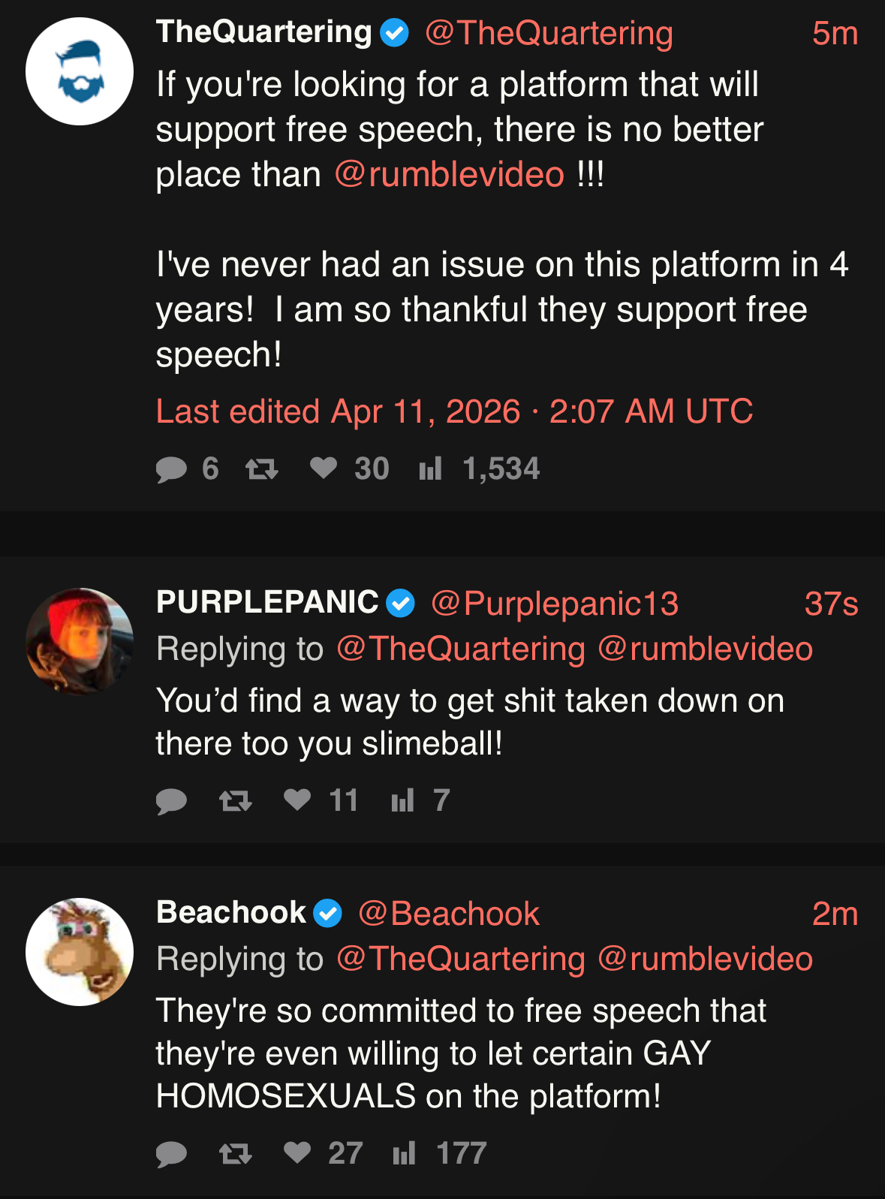This screenshot has height=1199, width=885.
Task: Open Beachook's horse avatar
Action: [x=80, y=951]
